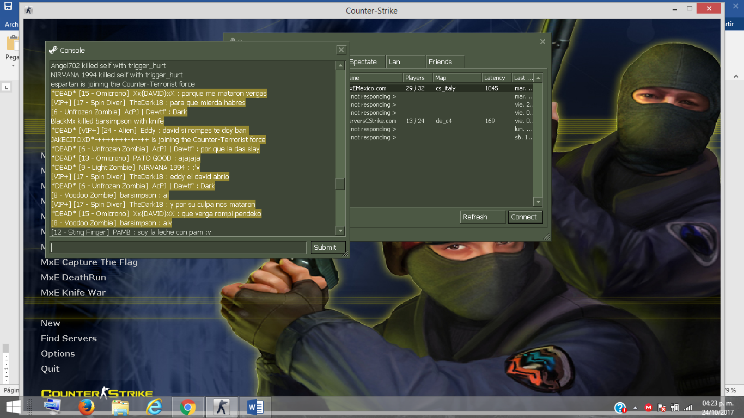Click the 169 latency value

pos(490,121)
